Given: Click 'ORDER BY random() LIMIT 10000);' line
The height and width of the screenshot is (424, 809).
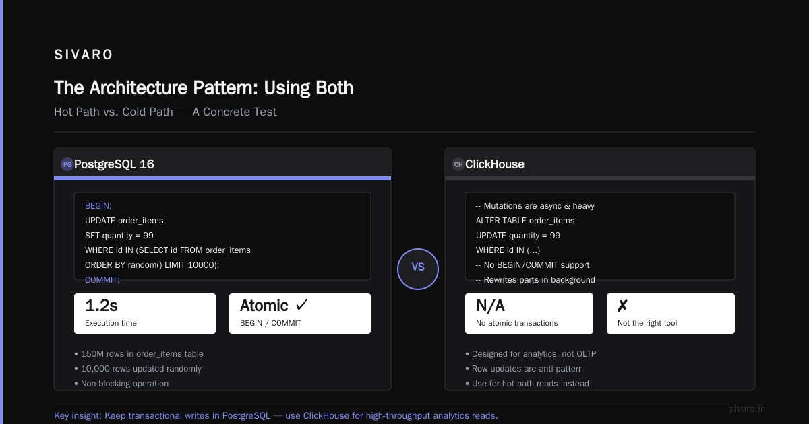Looking at the screenshot, I should [152, 264].
